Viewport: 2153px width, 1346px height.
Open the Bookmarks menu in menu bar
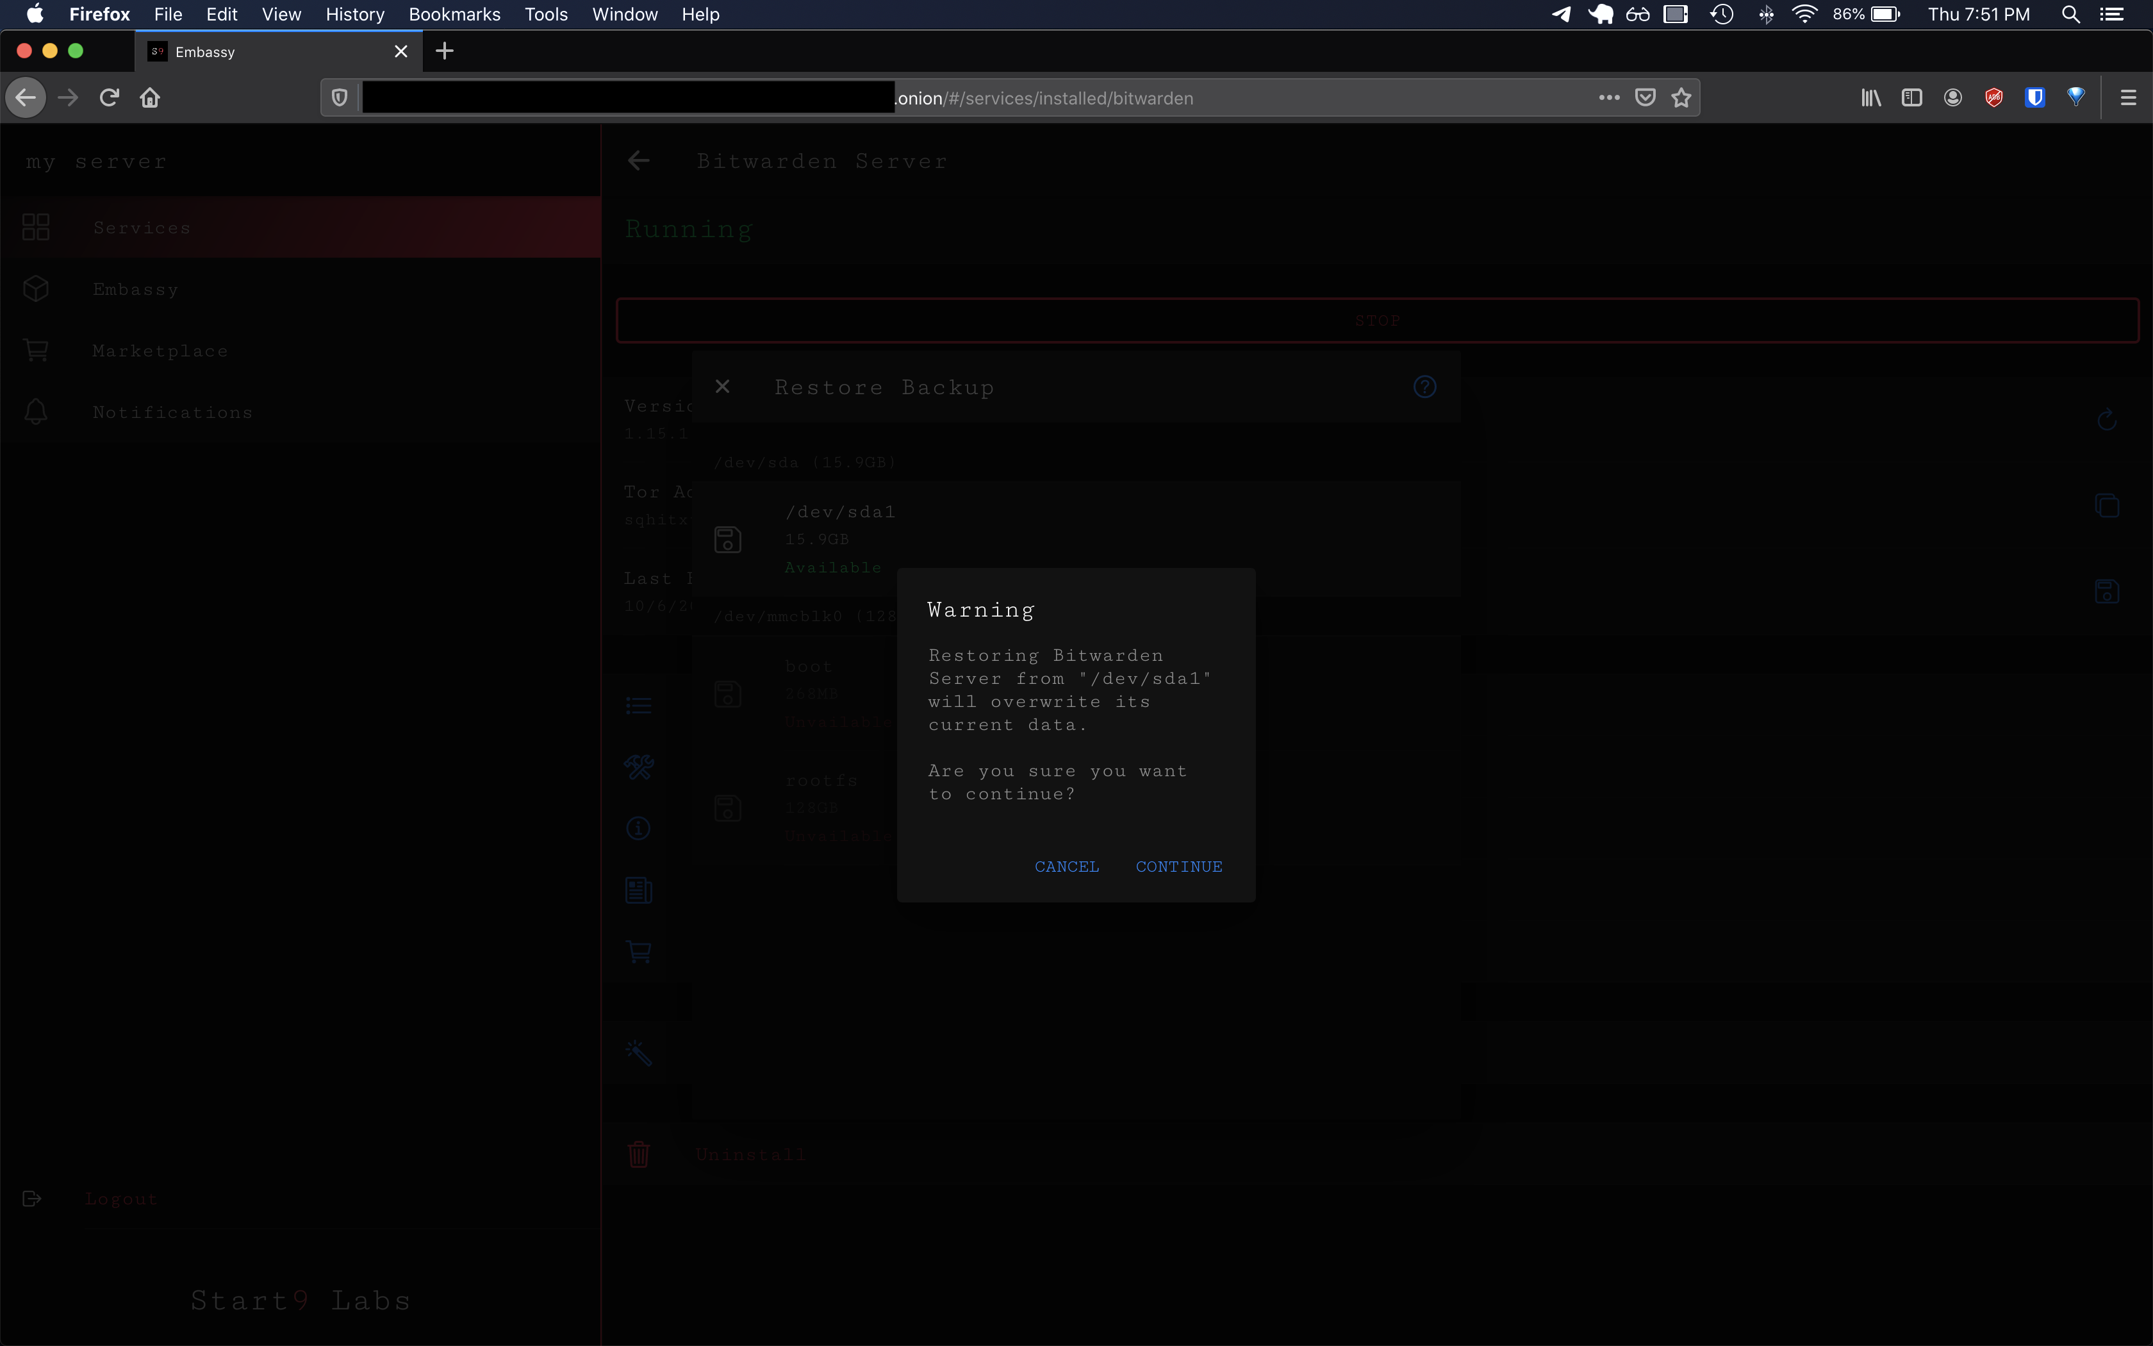point(454,14)
